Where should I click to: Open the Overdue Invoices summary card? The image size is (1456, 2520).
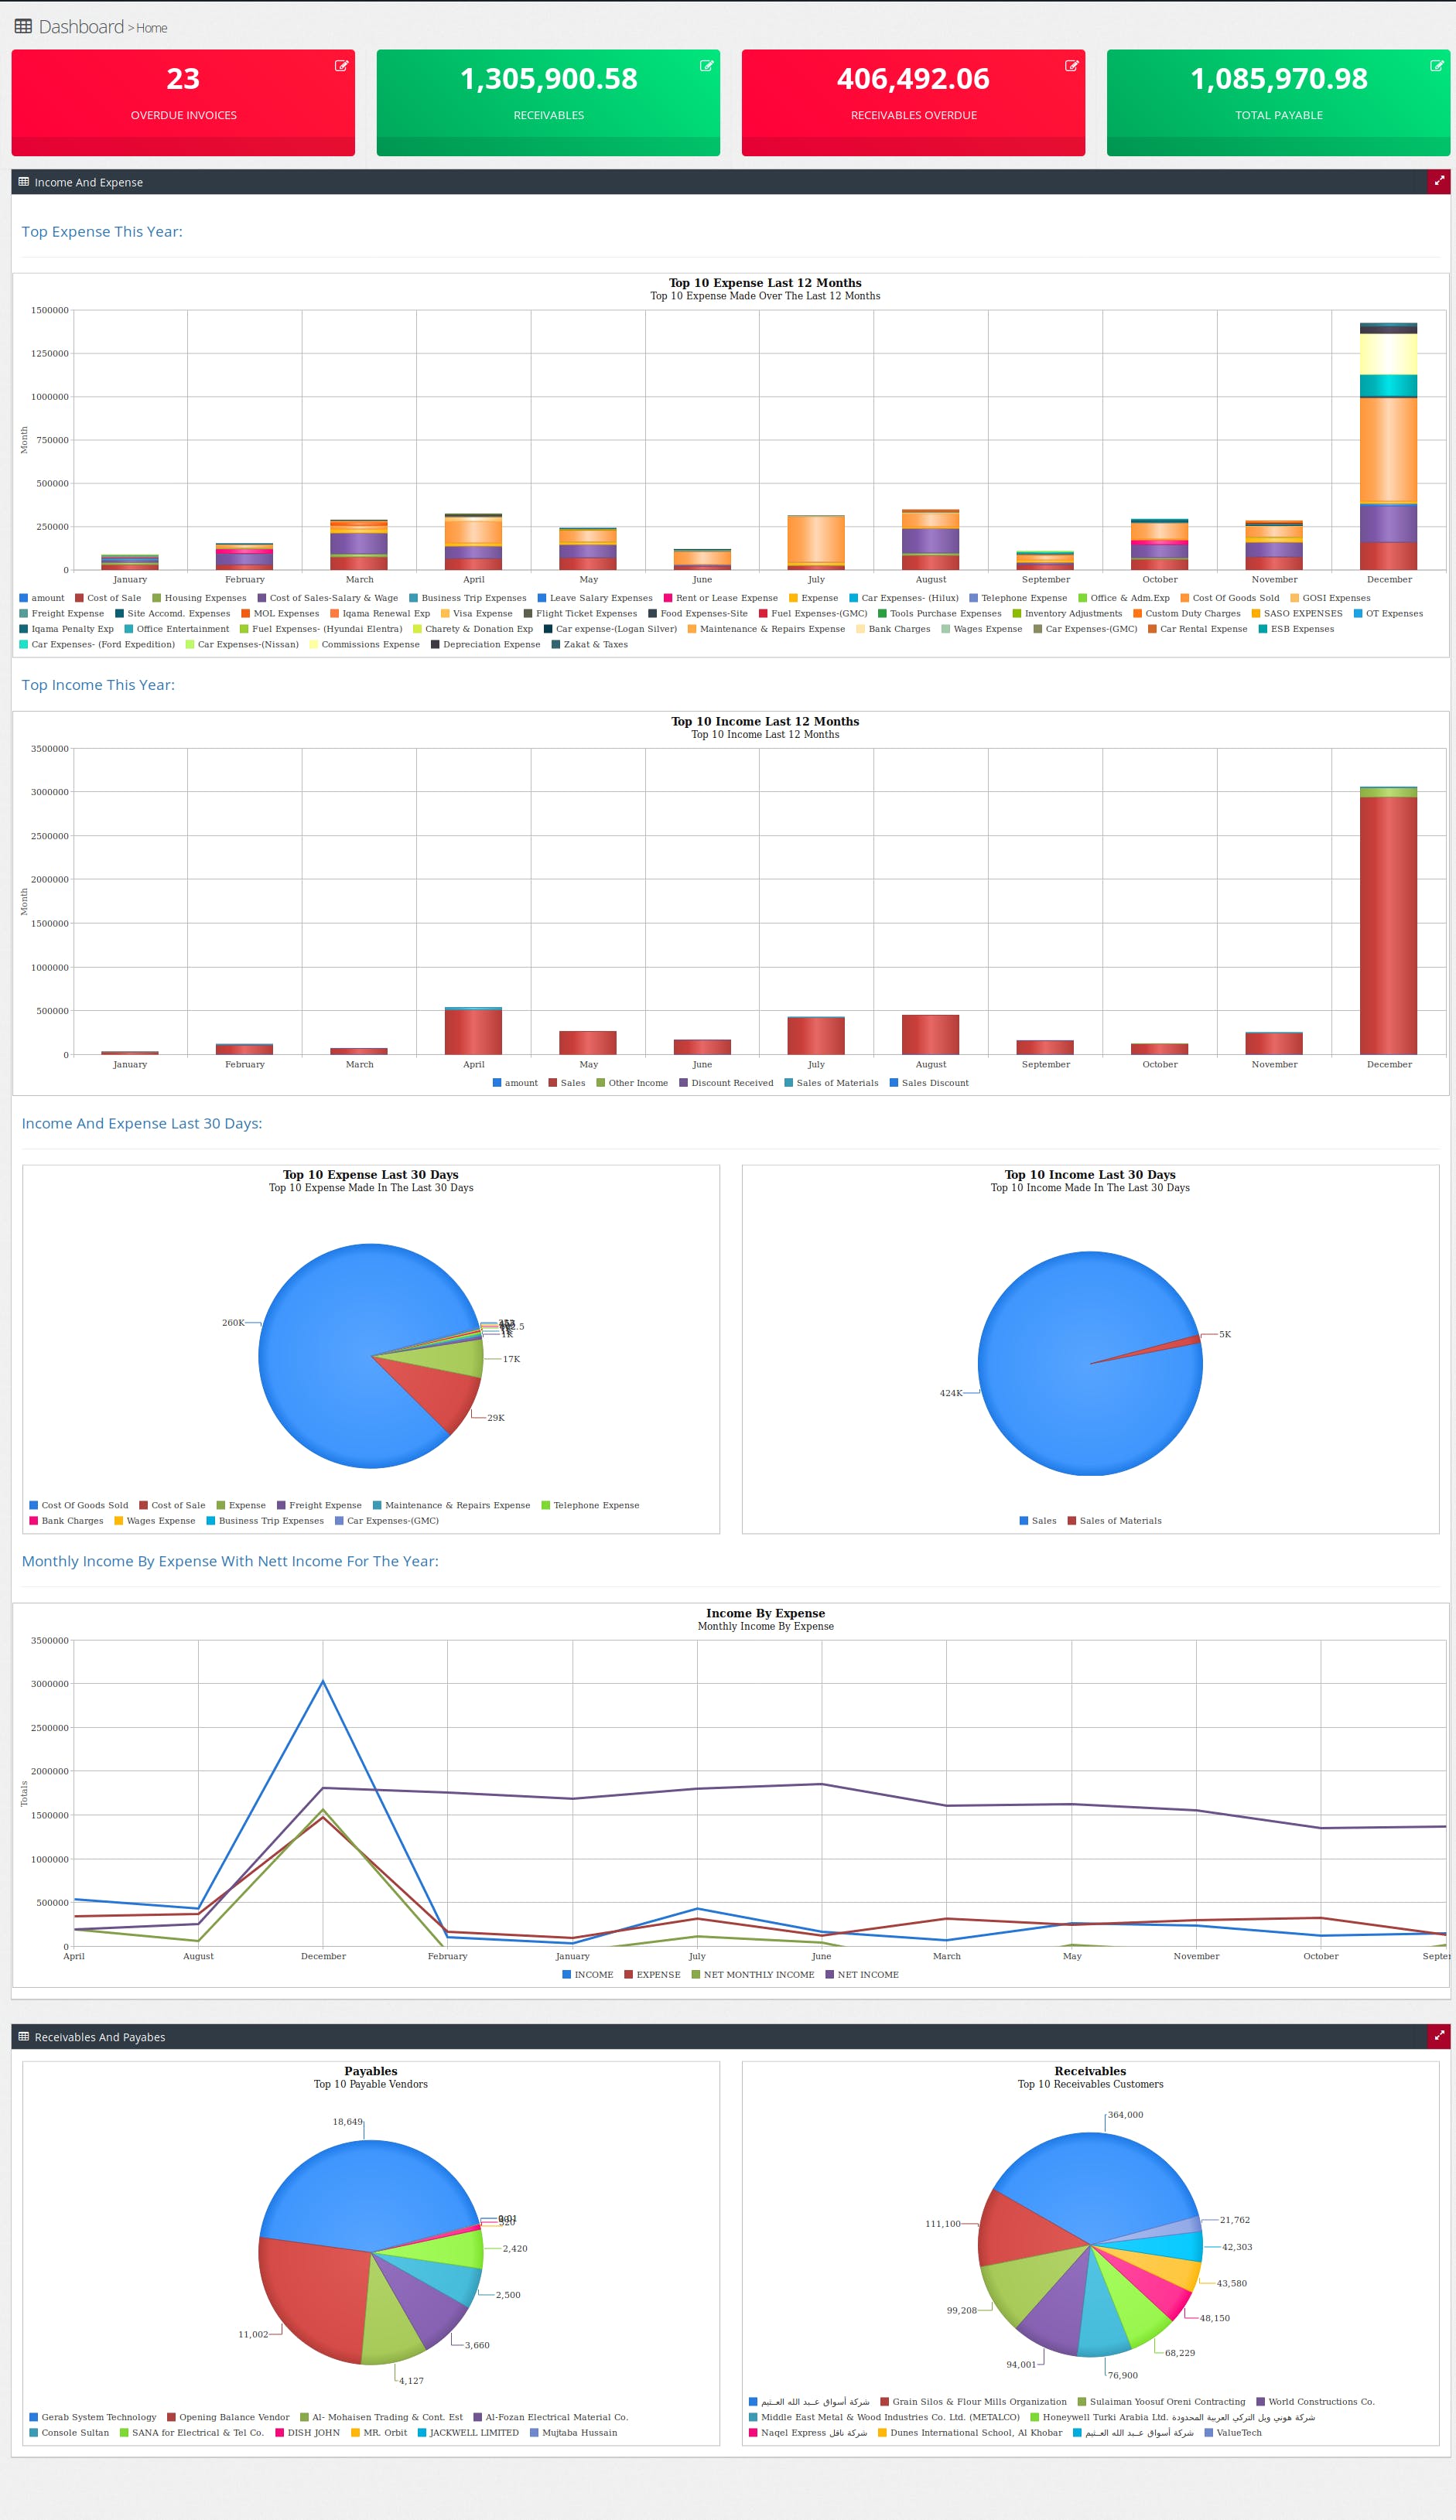tap(183, 102)
